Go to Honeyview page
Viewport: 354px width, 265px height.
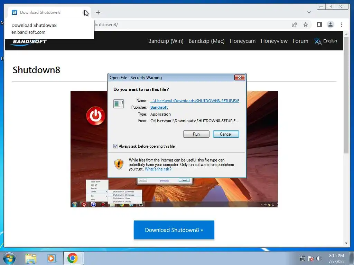click(274, 41)
